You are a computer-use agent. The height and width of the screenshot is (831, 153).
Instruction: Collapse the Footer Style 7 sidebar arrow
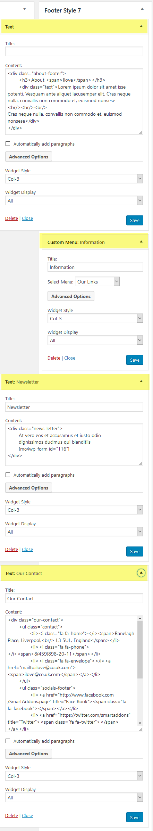[142, 9]
